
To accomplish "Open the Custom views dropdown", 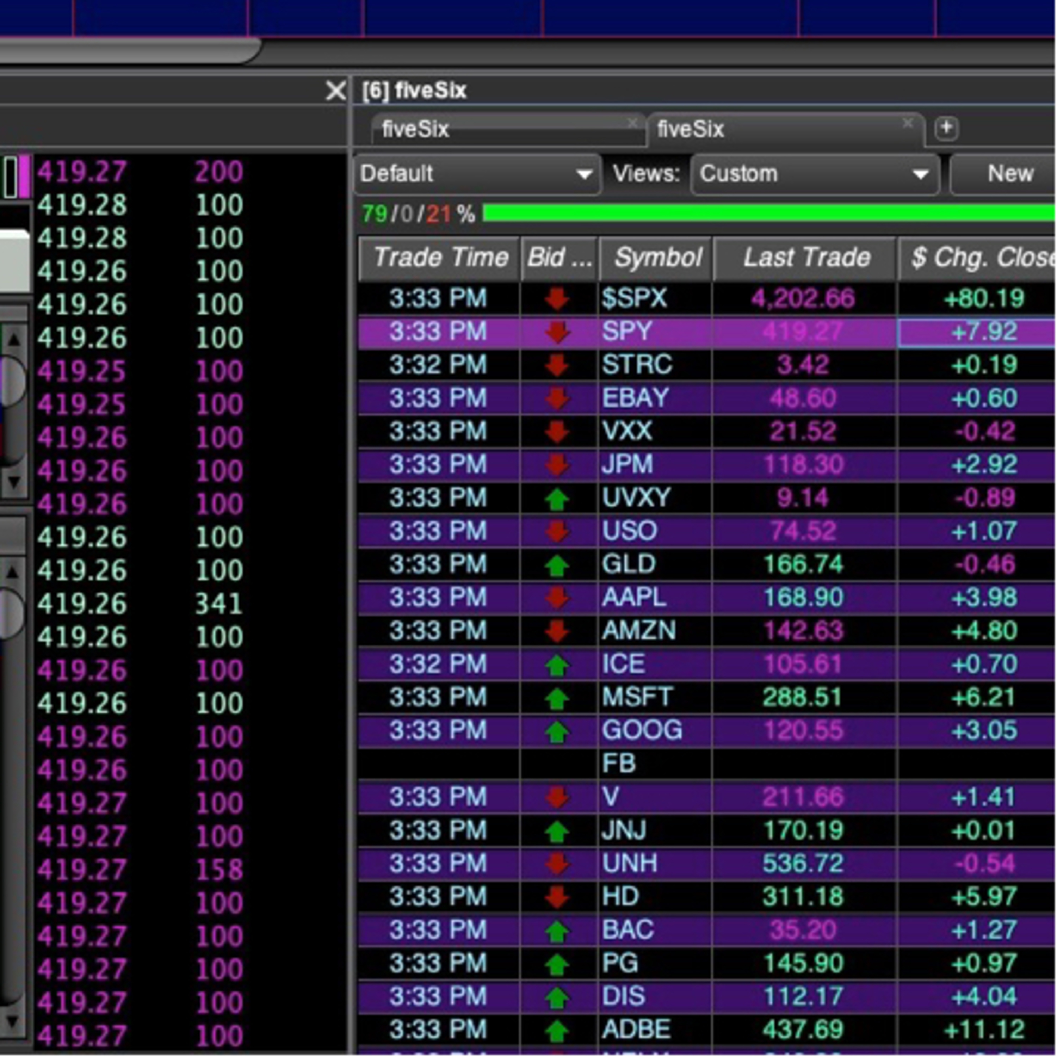I will (815, 174).
